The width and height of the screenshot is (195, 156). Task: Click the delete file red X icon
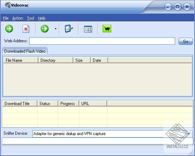(x=26, y=29)
